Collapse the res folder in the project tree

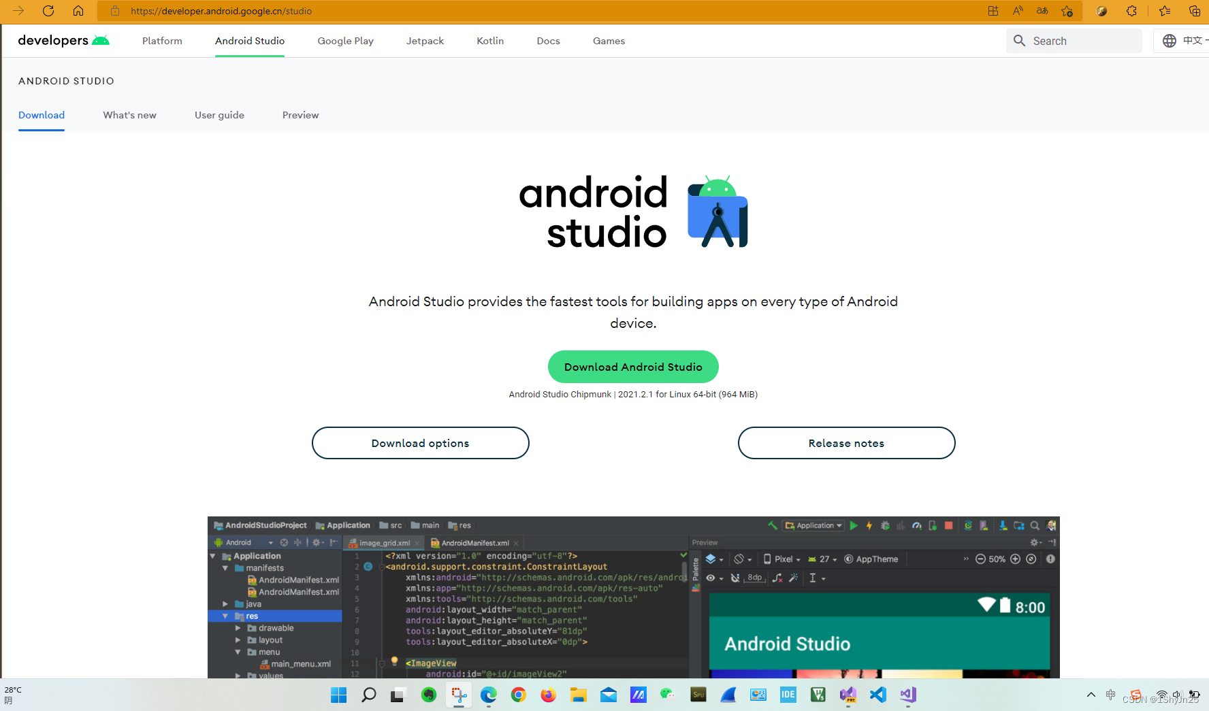coord(226,616)
